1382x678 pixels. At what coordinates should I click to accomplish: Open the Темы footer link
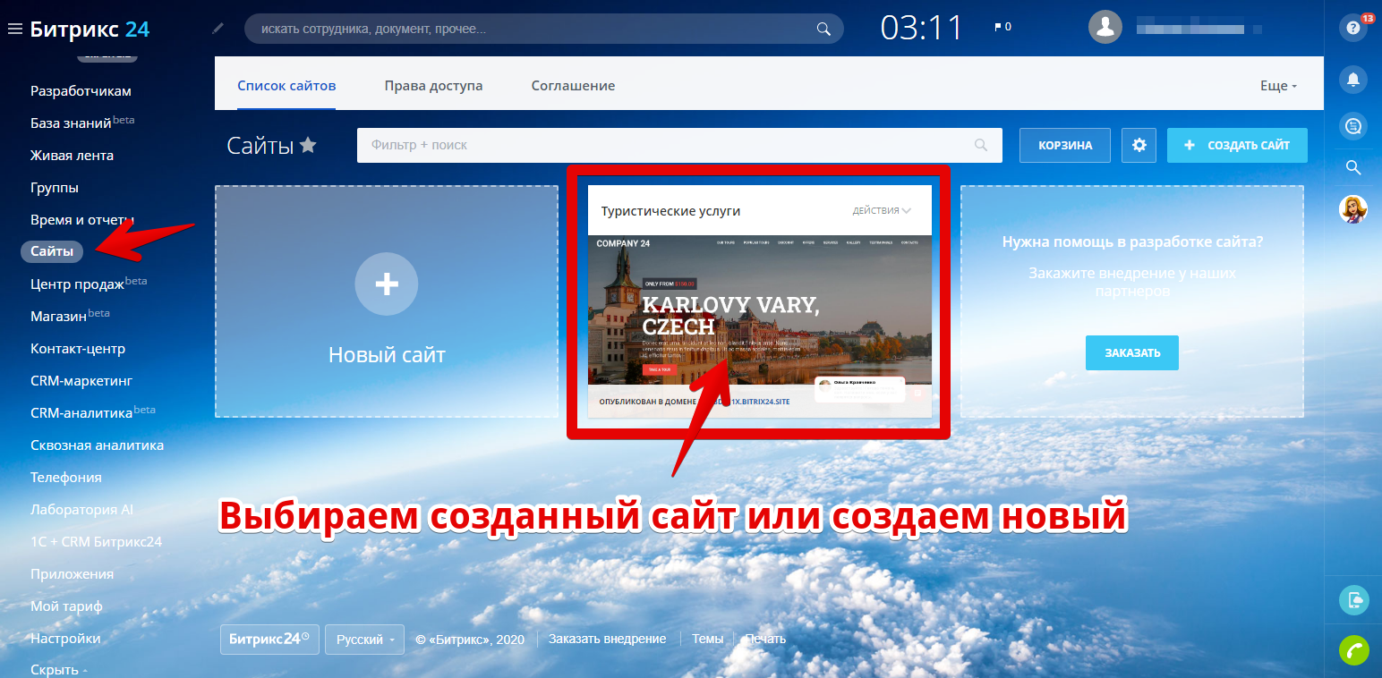(x=707, y=639)
